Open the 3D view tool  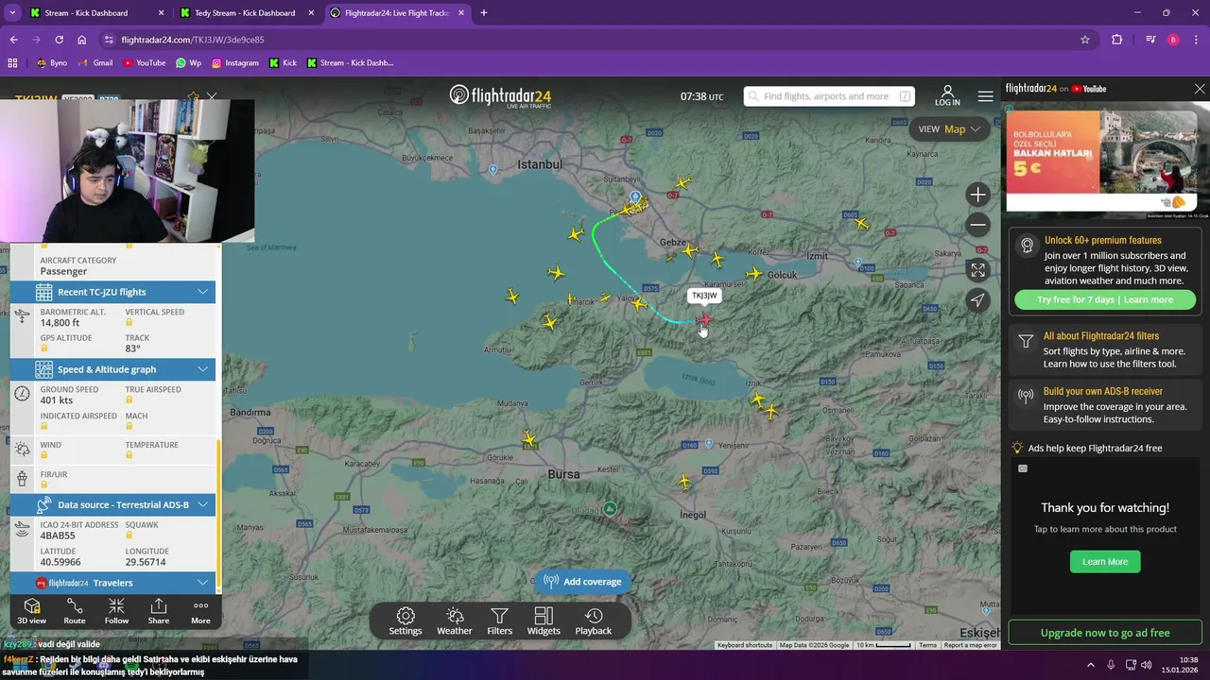point(31,611)
